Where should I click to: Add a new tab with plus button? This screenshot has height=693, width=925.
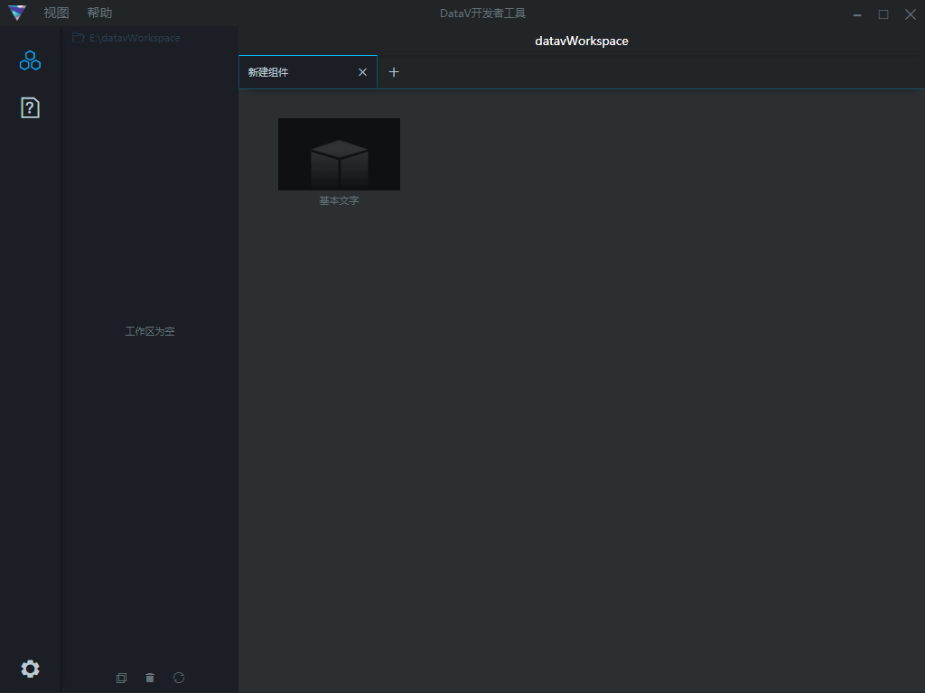click(x=394, y=72)
